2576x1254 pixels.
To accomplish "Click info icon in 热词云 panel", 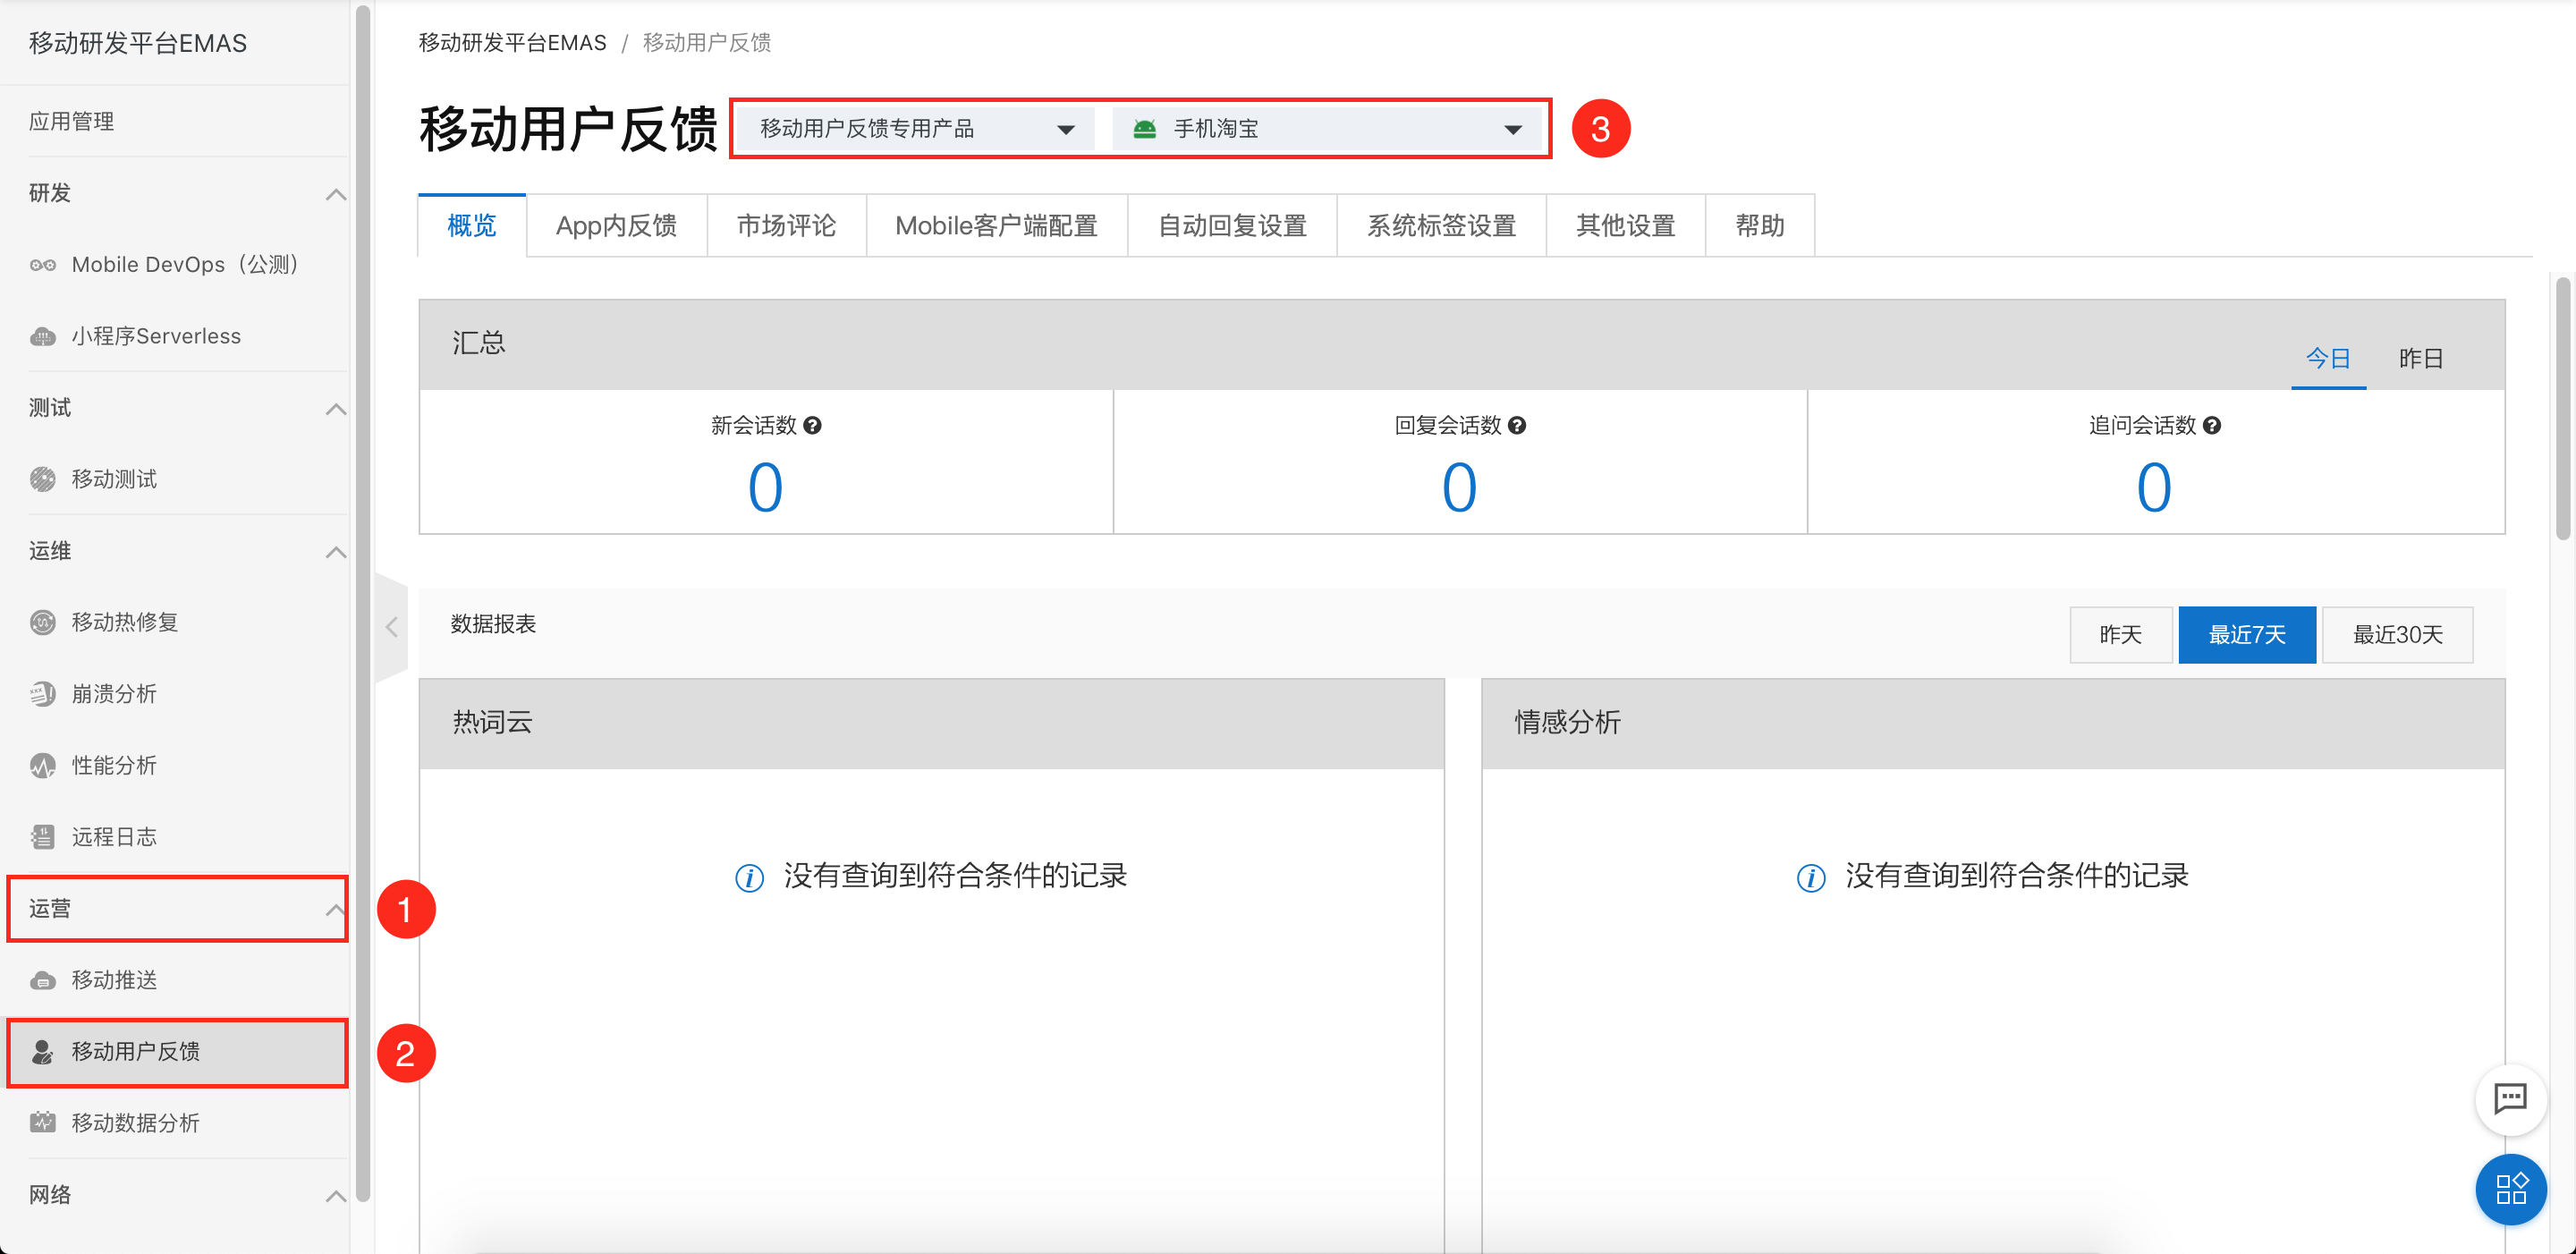I will pos(749,878).
